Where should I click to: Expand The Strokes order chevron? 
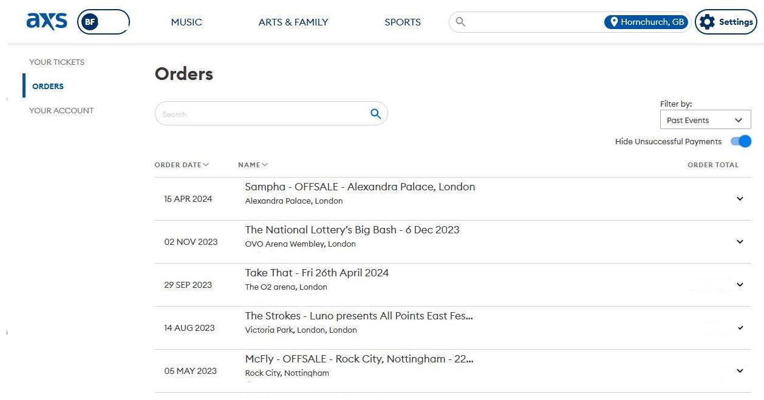click(740, 328)
